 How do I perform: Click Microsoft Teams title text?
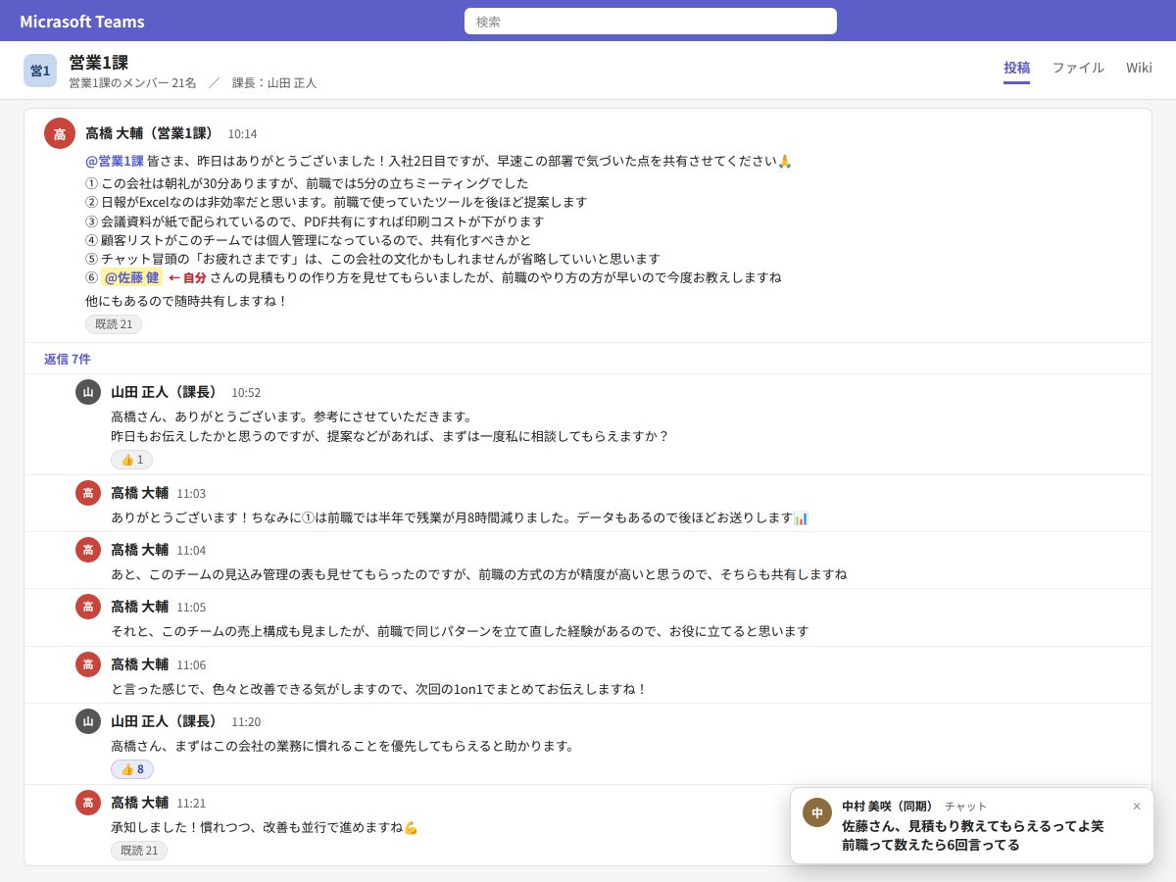click(x=82, y=22)
